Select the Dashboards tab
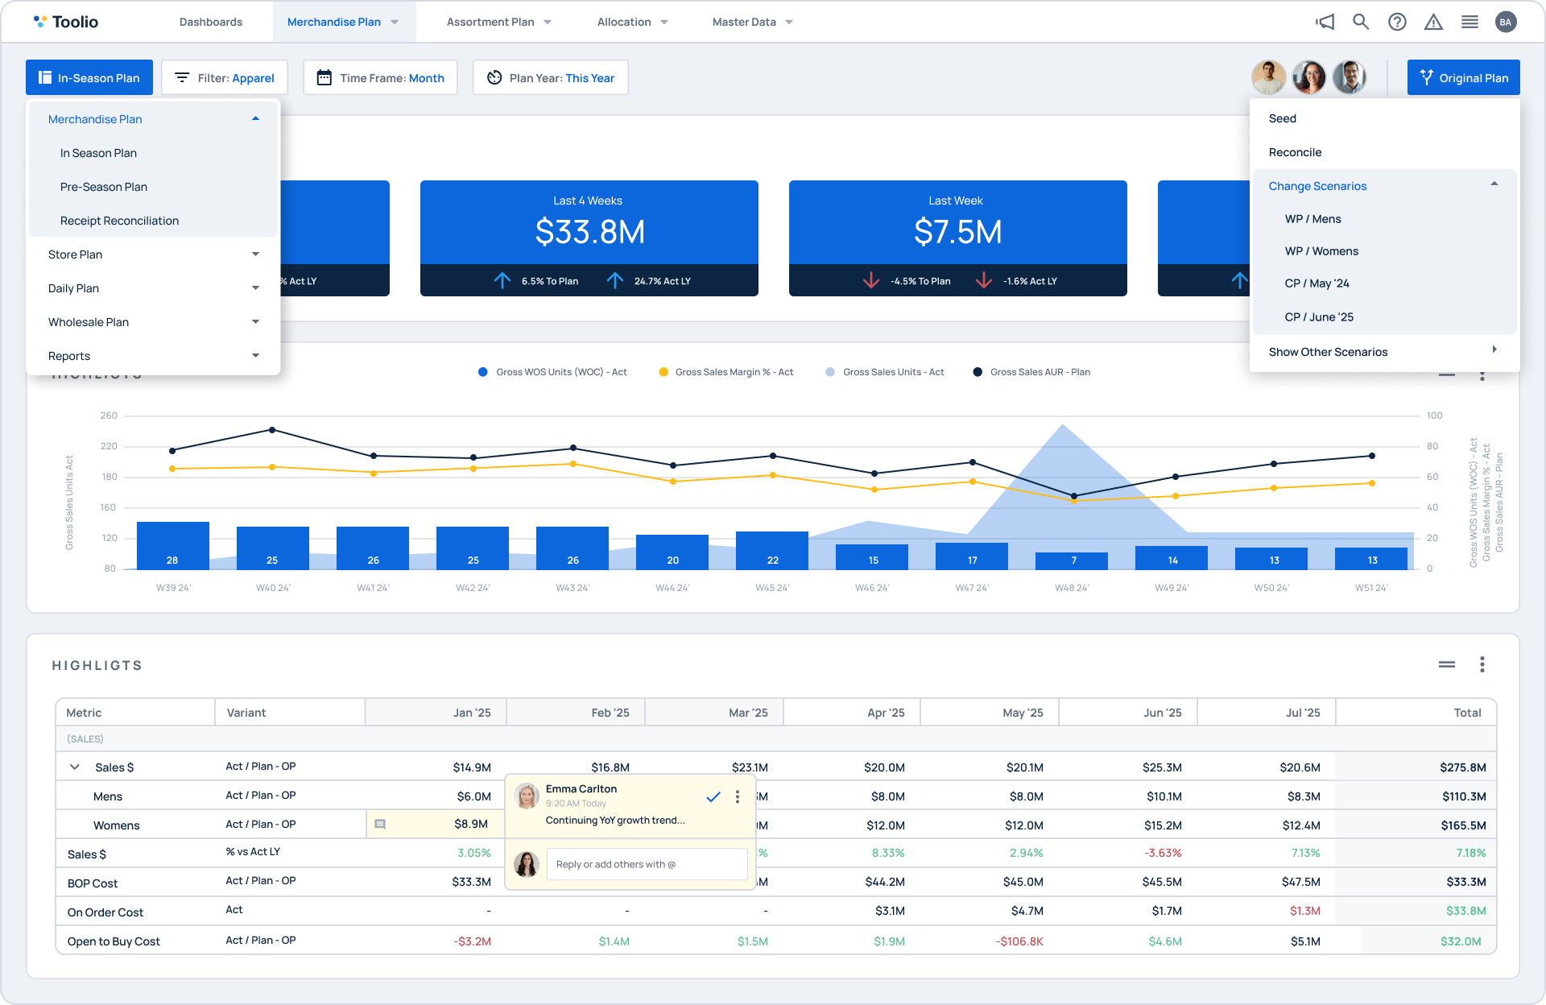Screen dimensions: 1546x1005 point(210,22)
